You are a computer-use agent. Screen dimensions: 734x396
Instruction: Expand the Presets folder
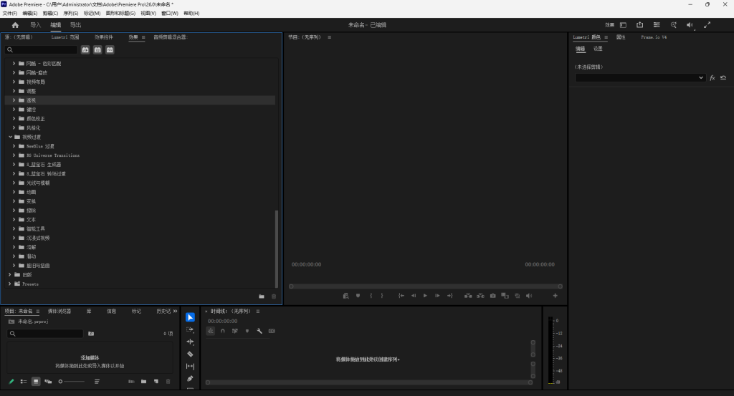point(10,284)
